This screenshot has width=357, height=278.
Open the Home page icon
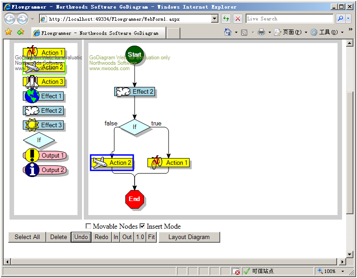click(x=228, y=32)
